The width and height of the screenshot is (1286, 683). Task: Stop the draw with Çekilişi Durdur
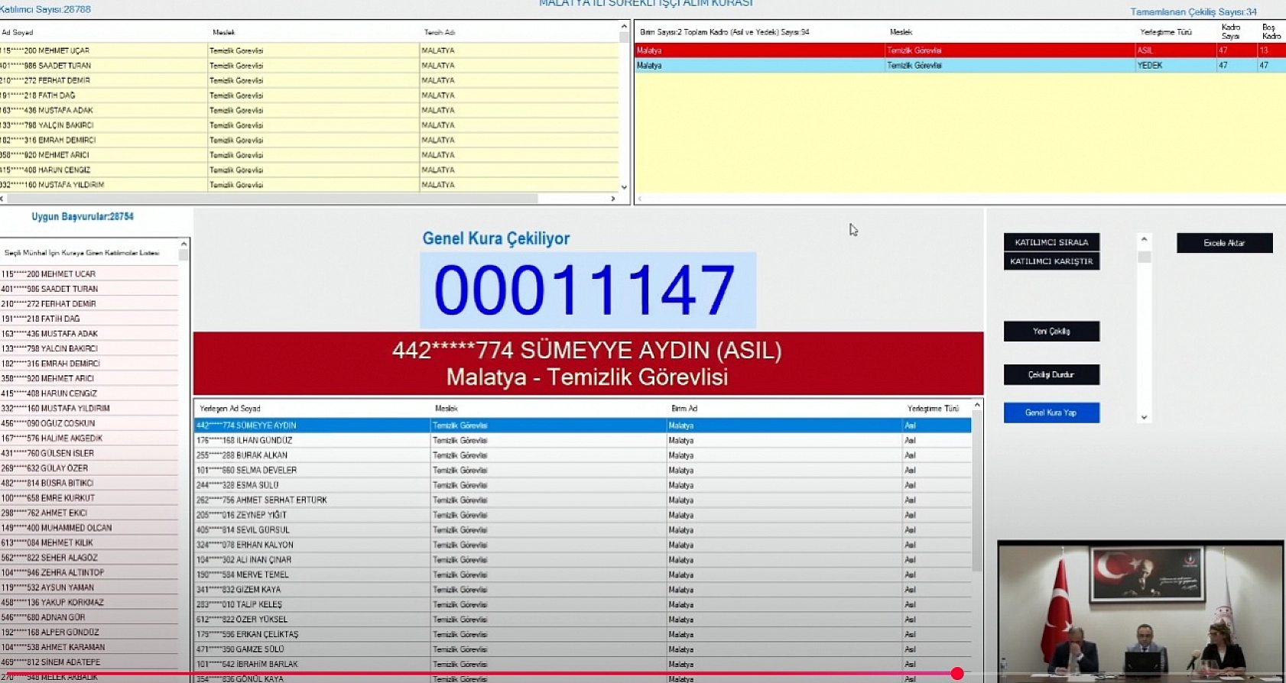(x=1051, y=375)
